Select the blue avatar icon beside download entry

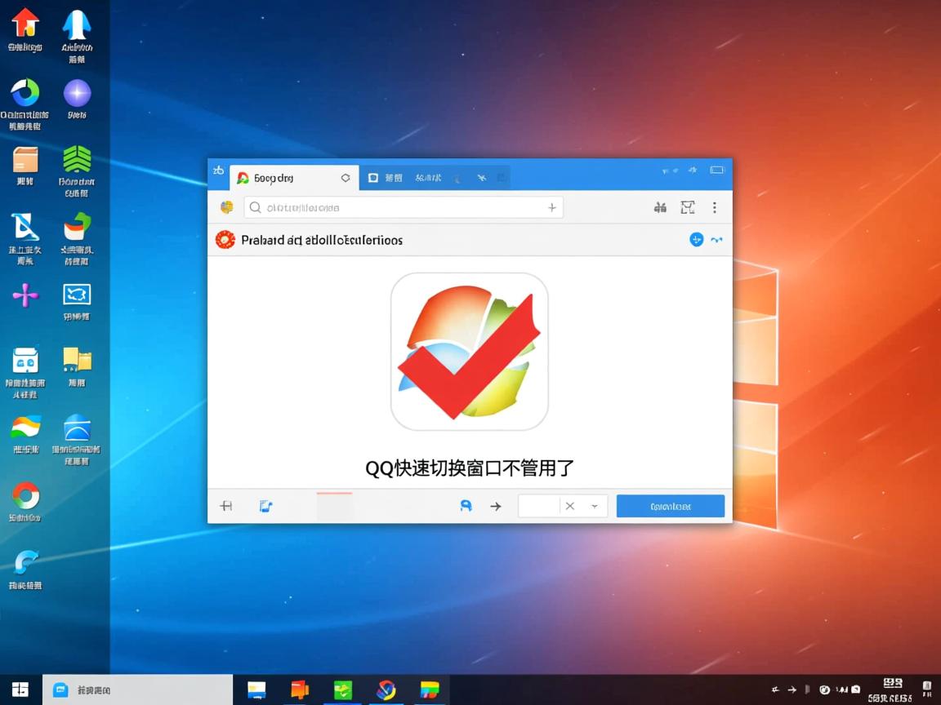click(x=697, y=239)
